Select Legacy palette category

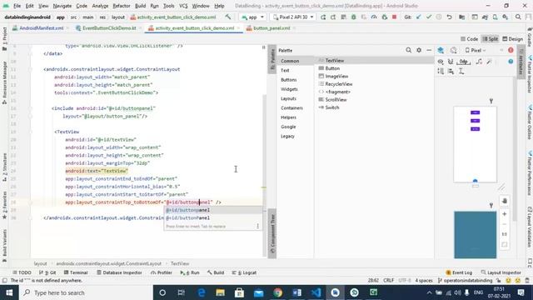tap(295, 136)
